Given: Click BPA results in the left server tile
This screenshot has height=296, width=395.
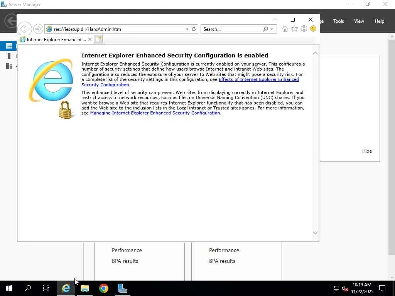Looking at the screenshot, I should 125,261.
